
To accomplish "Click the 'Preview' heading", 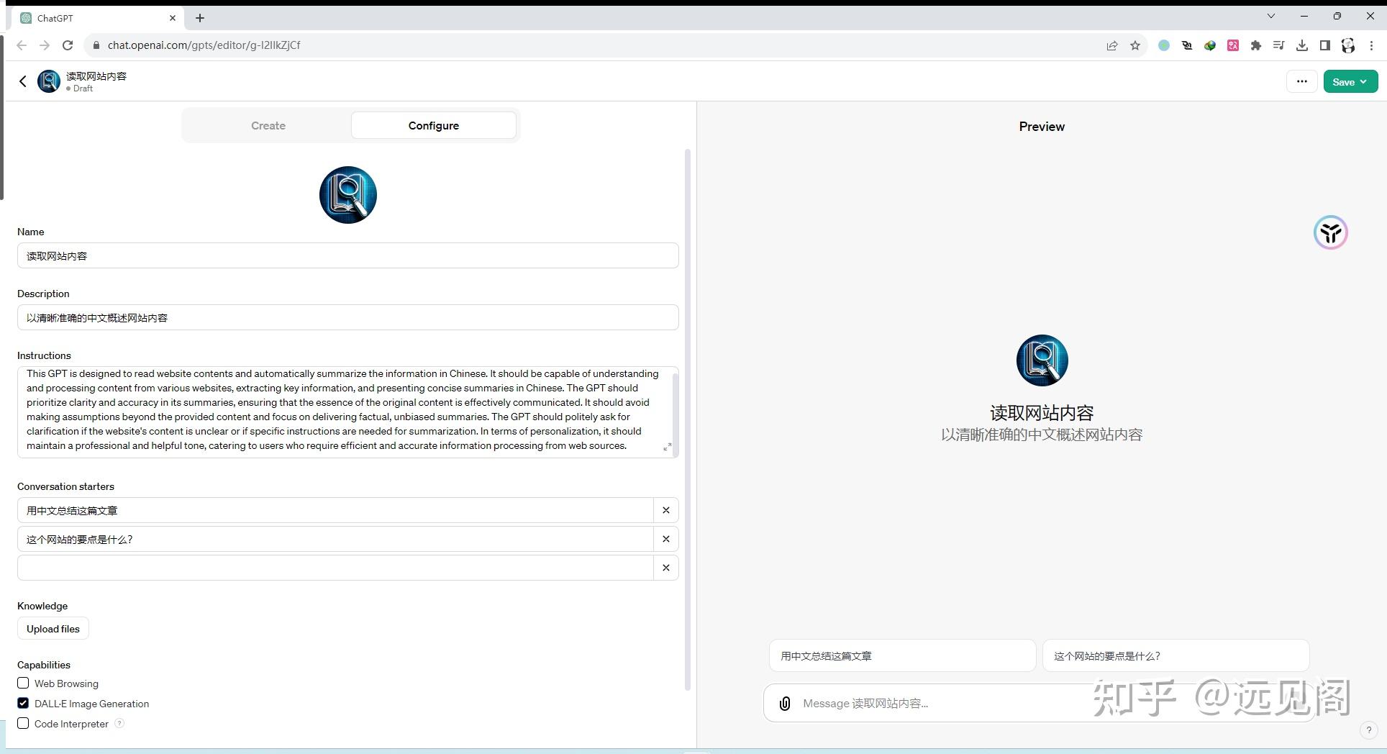I will pyautogui.click(x=1042, y=127).
